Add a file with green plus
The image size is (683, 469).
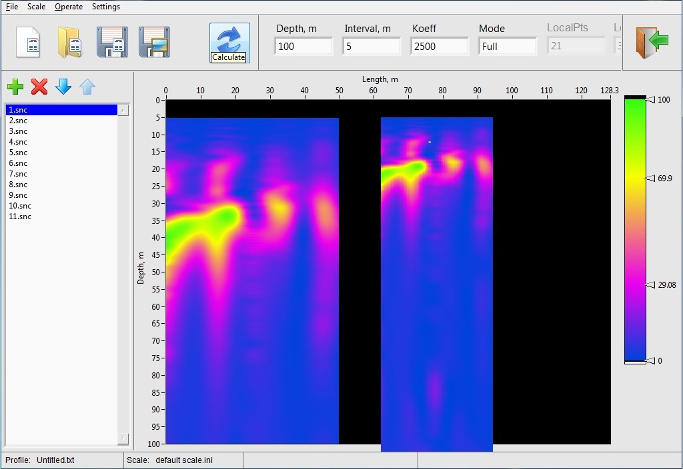pyautogui.click(x=15, y=87)
